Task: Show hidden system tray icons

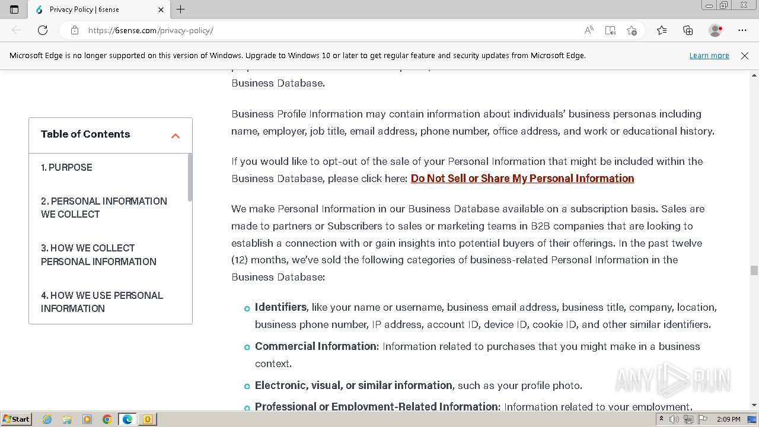Action: 661,419
